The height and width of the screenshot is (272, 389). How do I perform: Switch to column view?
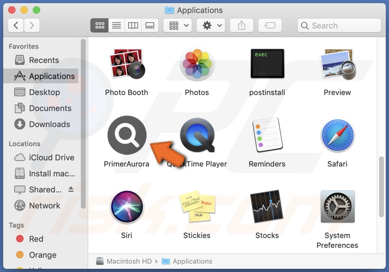[x=133, y=25]
